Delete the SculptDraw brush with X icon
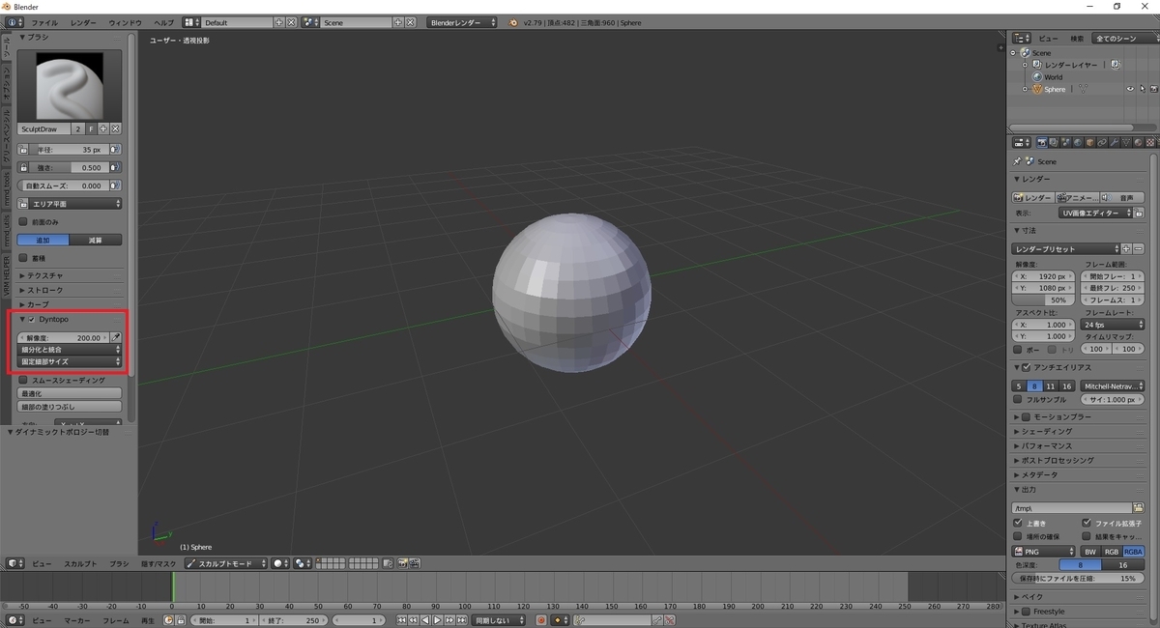Viewport: 1160px width, 628px height. 115,128
